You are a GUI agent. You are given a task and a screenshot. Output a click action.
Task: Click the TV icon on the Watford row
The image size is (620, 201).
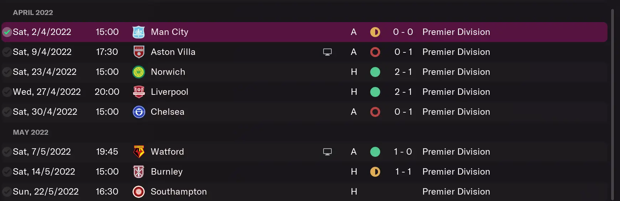pyautogui.click(x=327, y=152)
